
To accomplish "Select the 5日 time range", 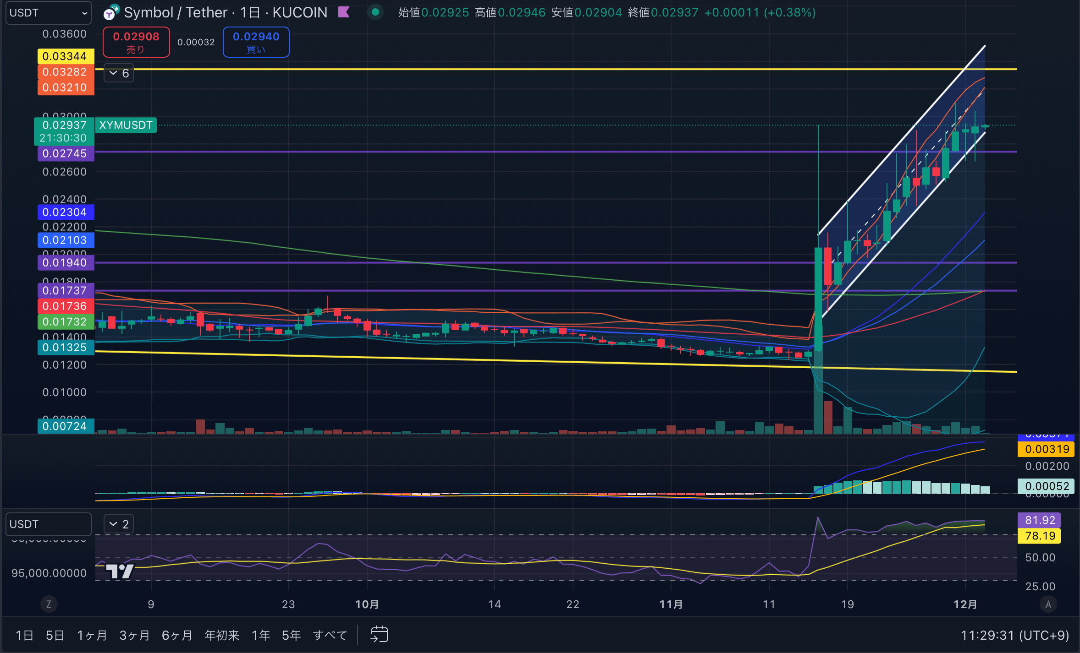I will tap(55, 635).
